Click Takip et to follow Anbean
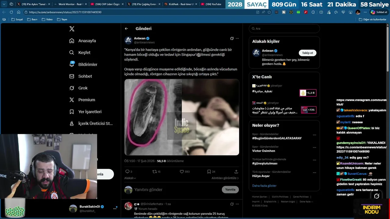This screenshot has width=390, height=219. pyautogui.click(x=307, y=53)
